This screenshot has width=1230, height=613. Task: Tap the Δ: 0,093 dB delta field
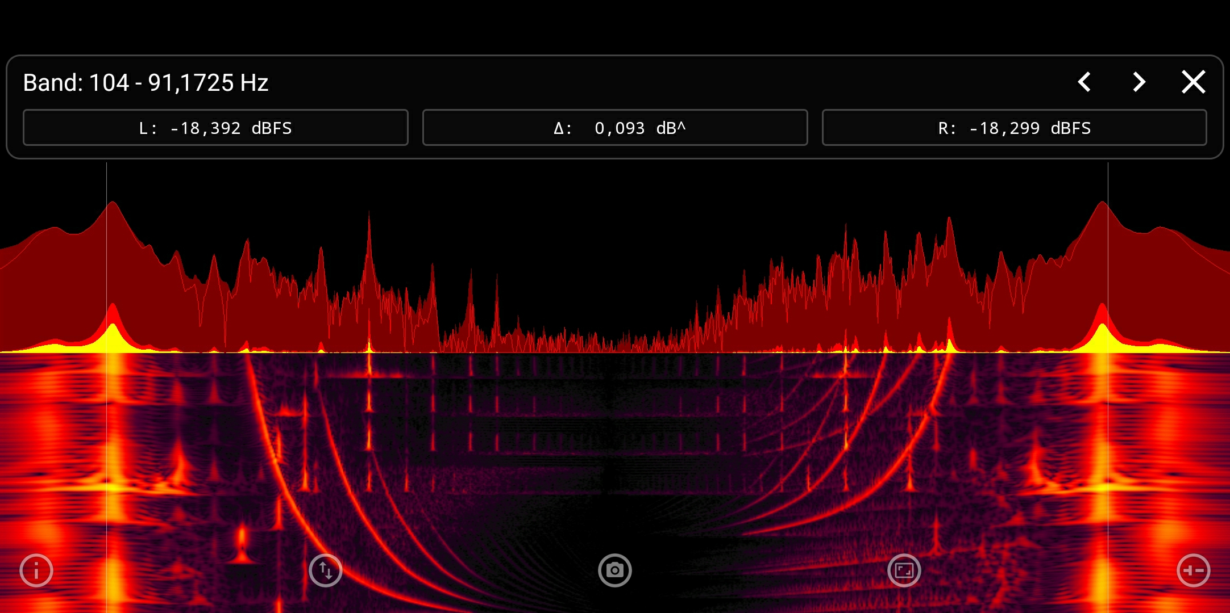tap(614, 128)
